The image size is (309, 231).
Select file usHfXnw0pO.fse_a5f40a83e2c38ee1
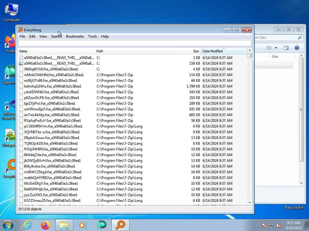click(52, 109)
